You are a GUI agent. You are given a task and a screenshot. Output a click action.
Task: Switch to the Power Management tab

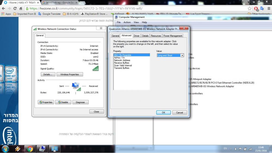(x=173, y=36)
